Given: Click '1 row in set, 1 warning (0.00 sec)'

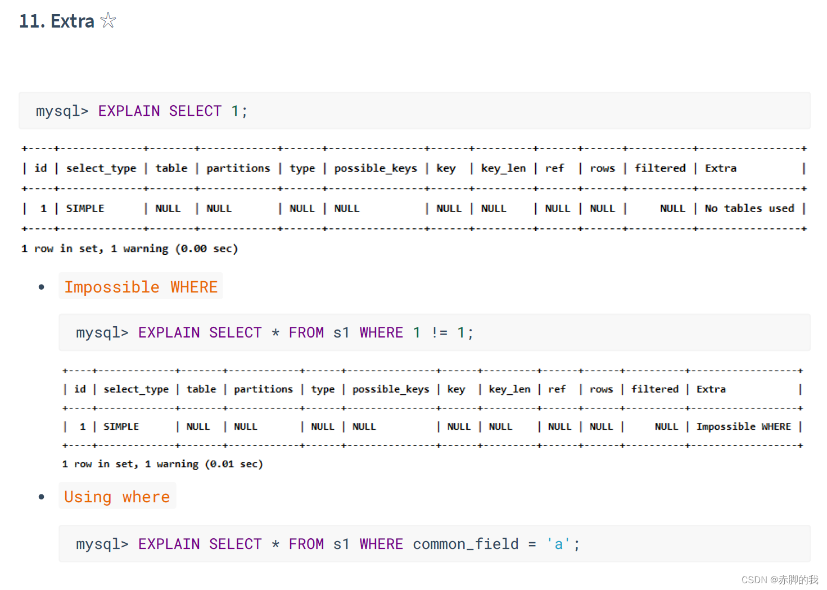Looking at the screenshot, I should (x=129, y=249).
